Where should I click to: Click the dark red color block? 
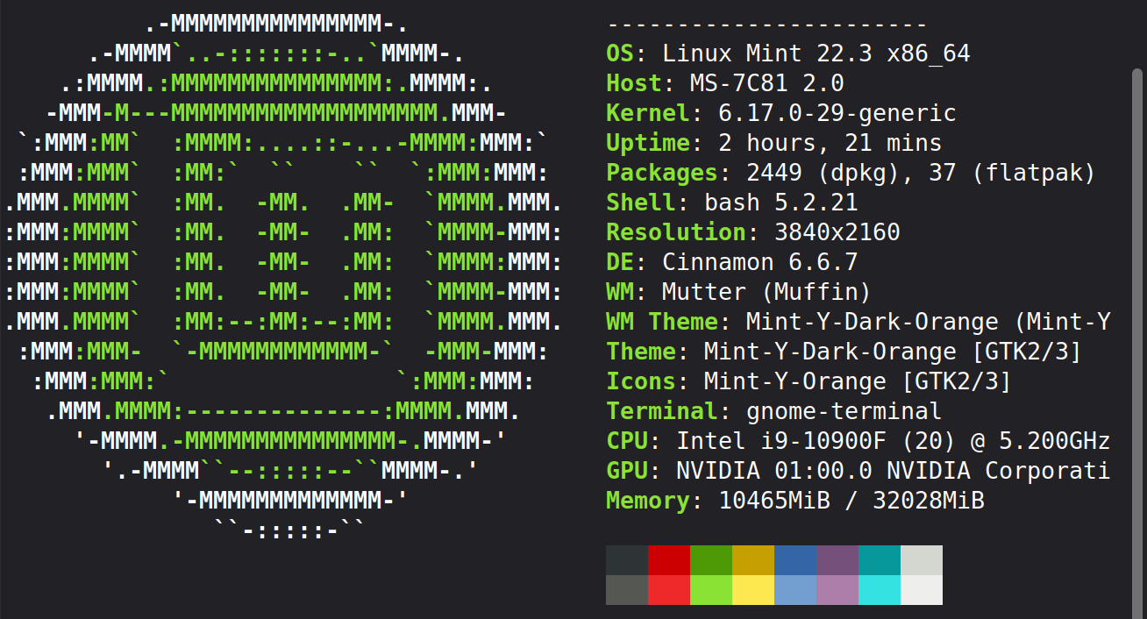pyautogui.click(x=669, y=560)
